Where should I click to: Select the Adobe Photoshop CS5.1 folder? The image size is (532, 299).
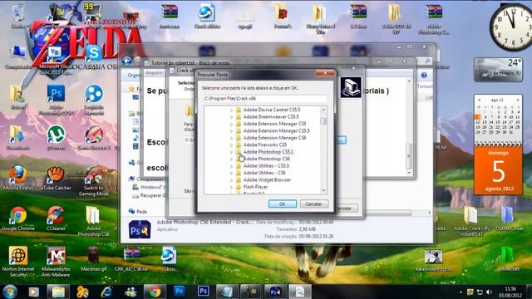268,151
